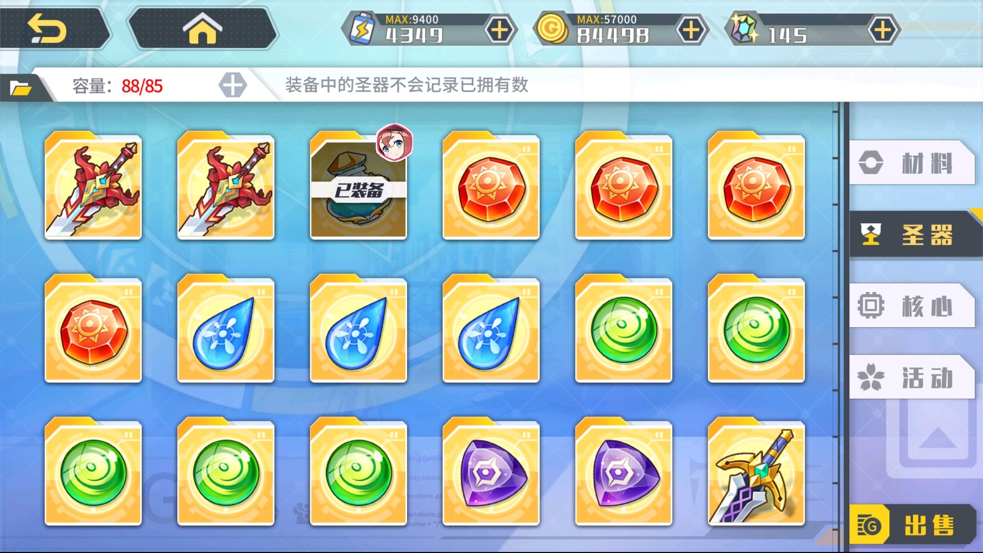Select the first purple triangular gem
983x553 pixels.
tap(491, 472)
